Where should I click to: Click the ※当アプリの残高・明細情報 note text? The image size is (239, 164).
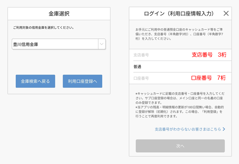(180, 112)
